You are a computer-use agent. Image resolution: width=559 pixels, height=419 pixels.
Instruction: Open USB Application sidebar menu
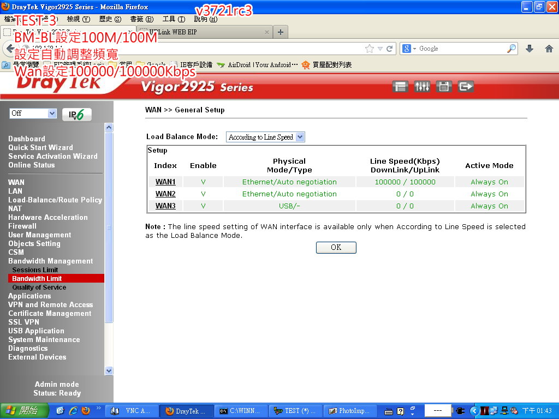pos(37,331)
